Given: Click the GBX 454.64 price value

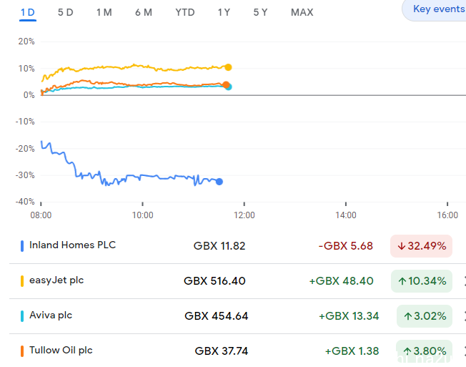Looking at the screenshot, I should [216, 316].
